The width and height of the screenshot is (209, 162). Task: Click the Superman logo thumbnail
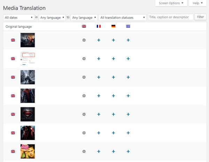pyautogui.click(x=28, y=114)
